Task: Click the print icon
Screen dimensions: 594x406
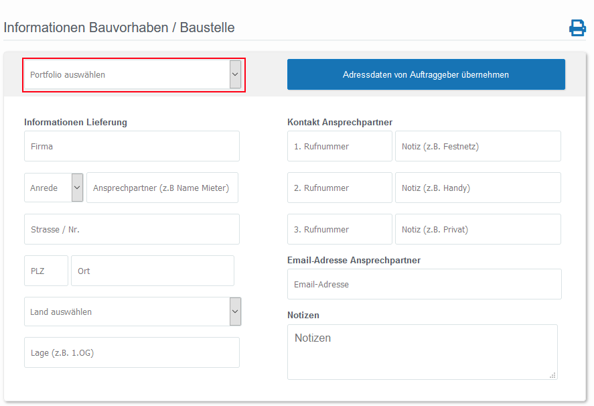Action: click(577, 27)
